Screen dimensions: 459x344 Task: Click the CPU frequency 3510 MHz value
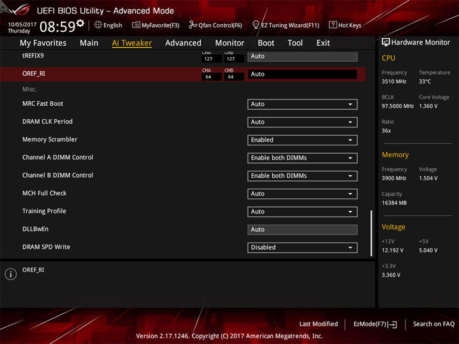click(x=394, y=82)
